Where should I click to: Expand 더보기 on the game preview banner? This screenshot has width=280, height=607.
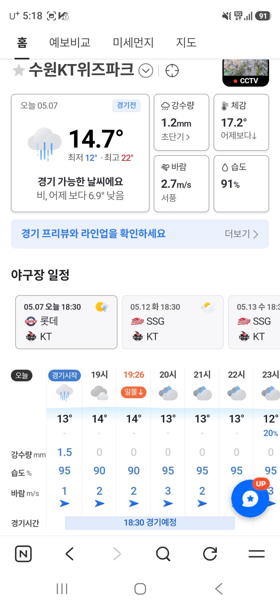tap(241, 234)
